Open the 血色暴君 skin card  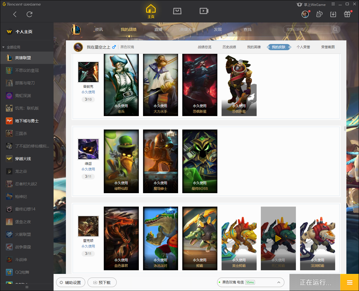(121, 238)
